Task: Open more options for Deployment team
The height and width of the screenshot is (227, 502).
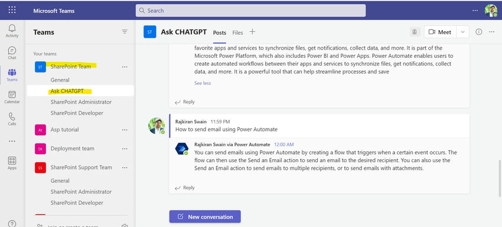Action: 125,149
